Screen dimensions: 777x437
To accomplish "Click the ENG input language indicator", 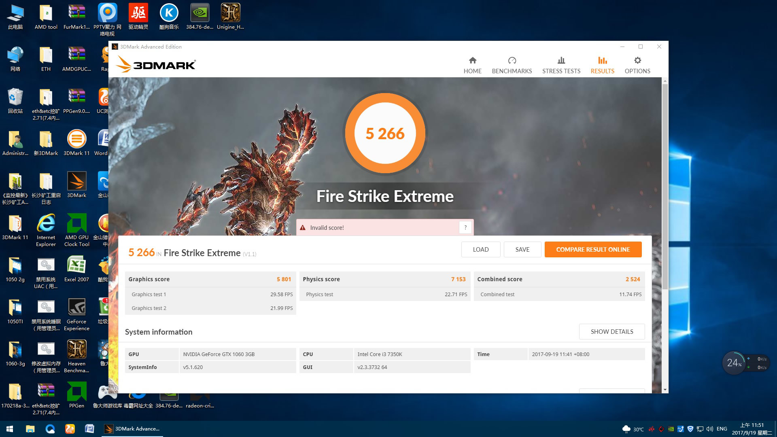I will 722,429.
